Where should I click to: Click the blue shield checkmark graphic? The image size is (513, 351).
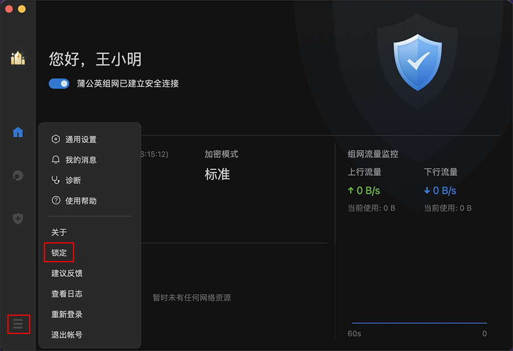pos(417,63)
